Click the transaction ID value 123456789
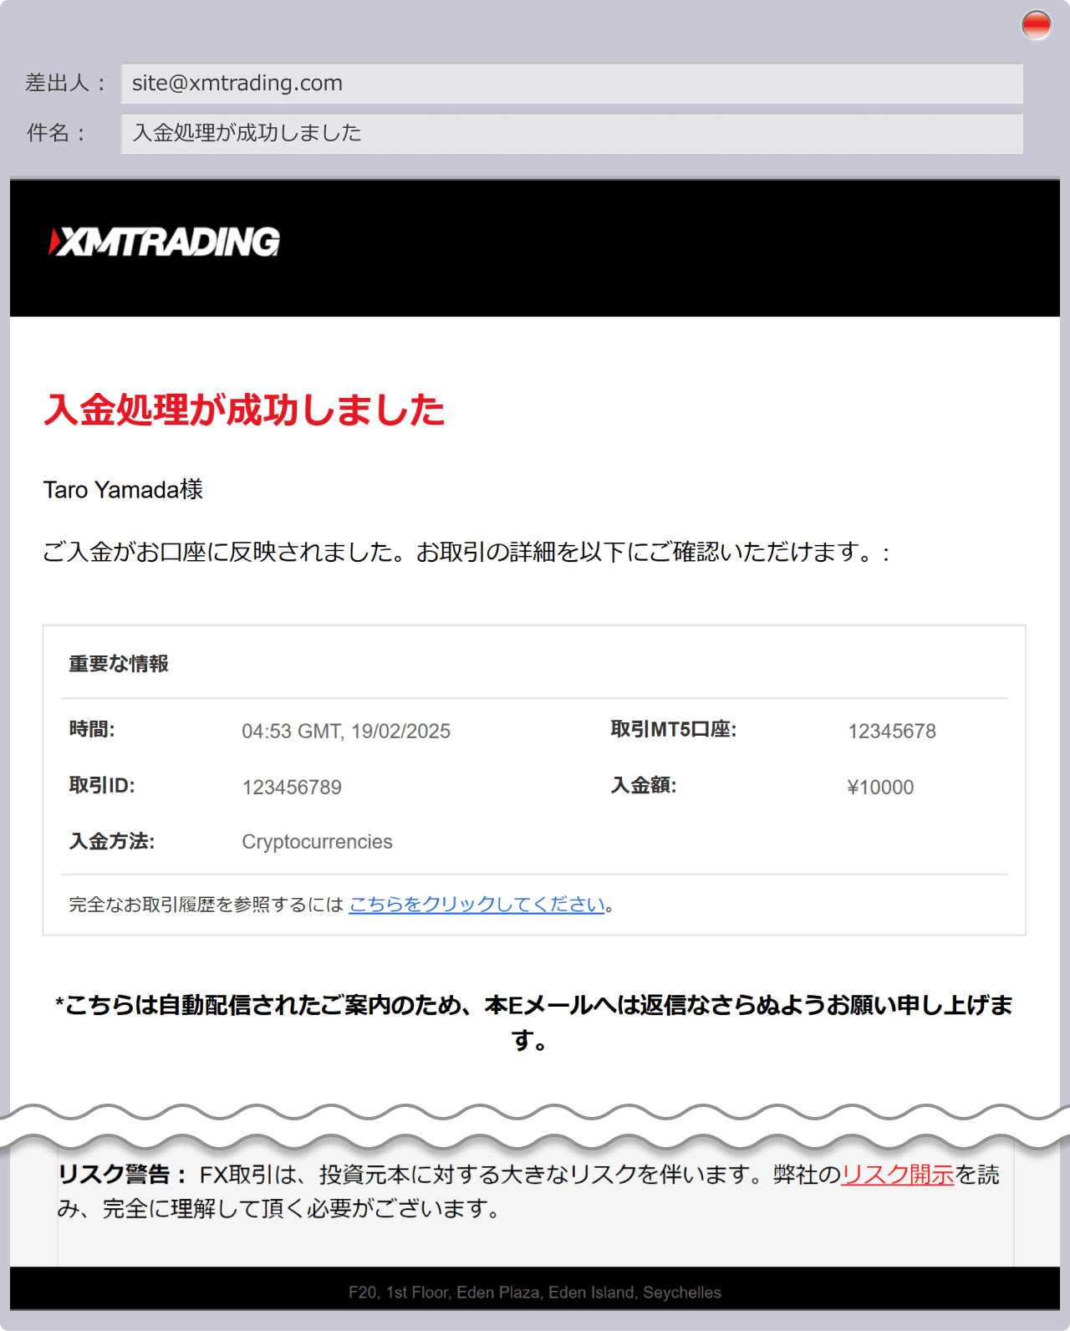This screenshot has width=1070, height=1331. (292, 788)
